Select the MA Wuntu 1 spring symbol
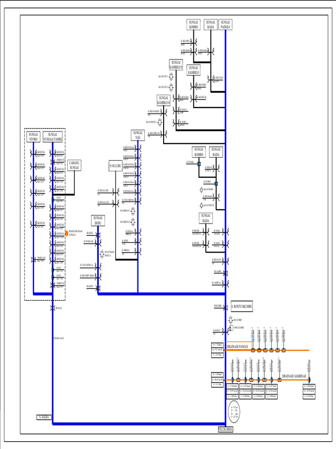This screenshot has width=336, height=449. [171, 76]
